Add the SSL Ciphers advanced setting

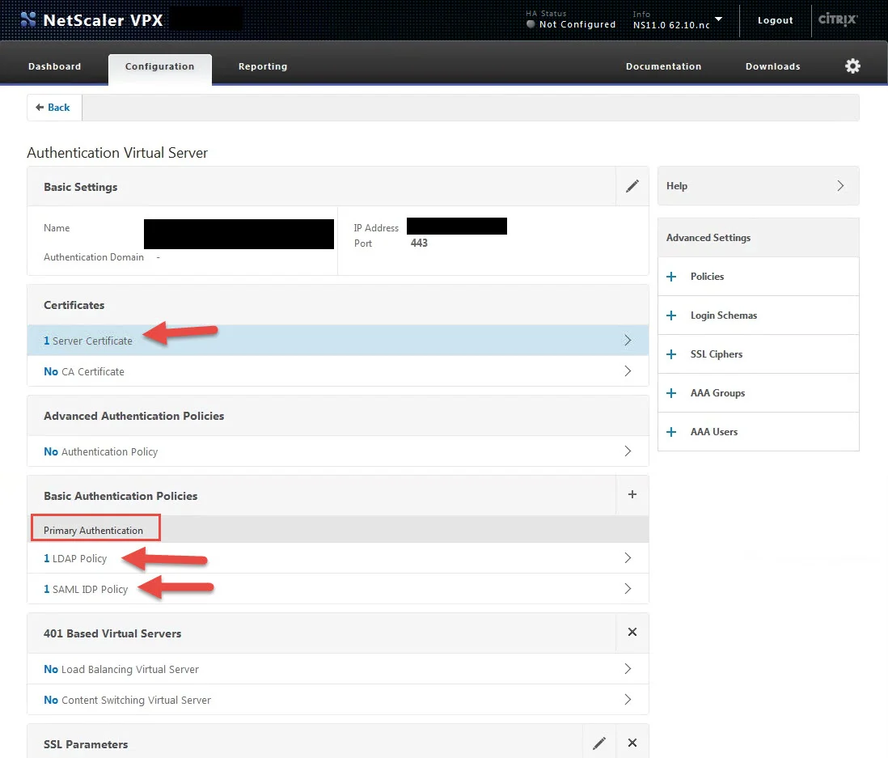[x=671, y=354]
